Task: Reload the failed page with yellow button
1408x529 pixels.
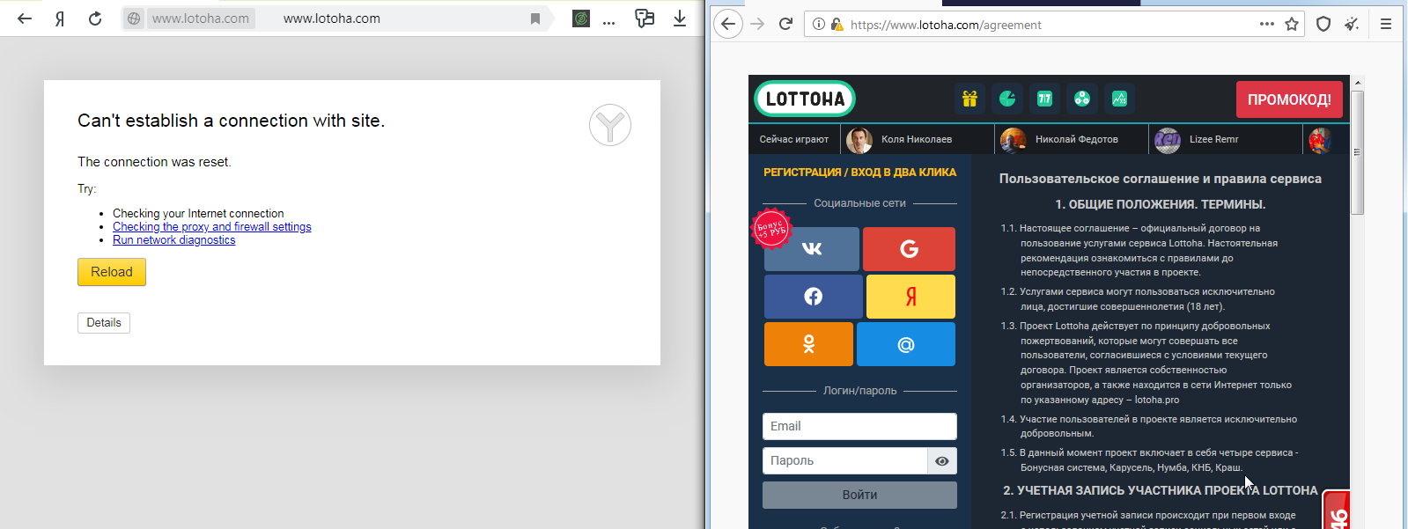Action: pos(112,272)
